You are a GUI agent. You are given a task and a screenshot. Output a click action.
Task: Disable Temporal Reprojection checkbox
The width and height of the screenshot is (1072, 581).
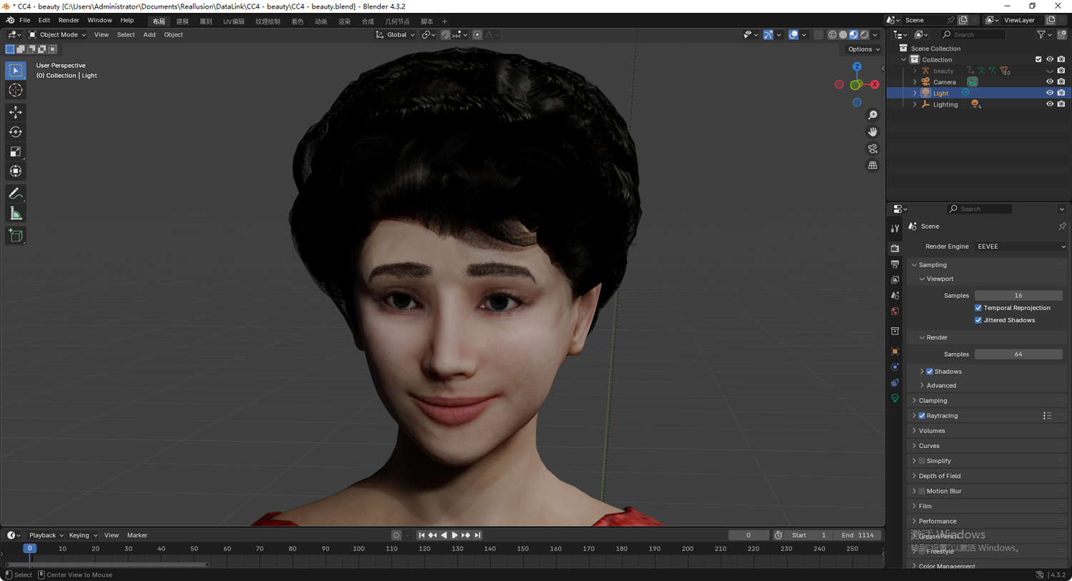(x=978, y=308)
